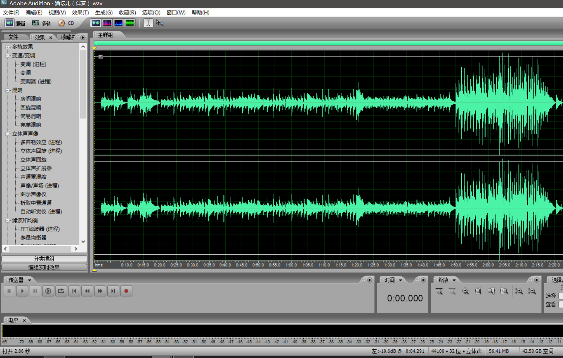Select the 完美混响 effect

[31, 125]
